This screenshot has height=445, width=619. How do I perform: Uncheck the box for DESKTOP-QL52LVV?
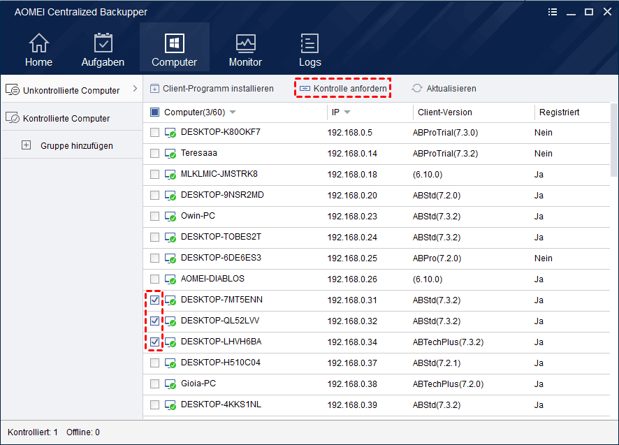[155, 321]
